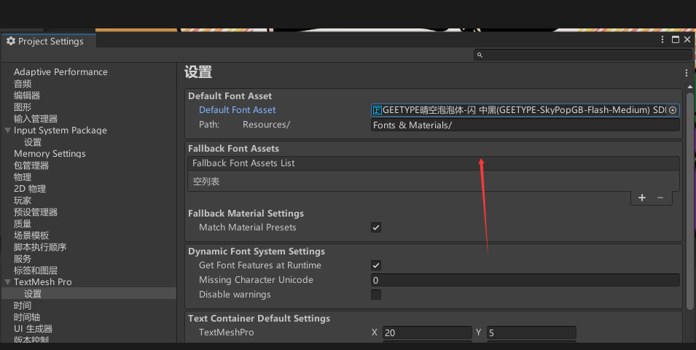Click the scrollbar up arrow

click(689, 86)
